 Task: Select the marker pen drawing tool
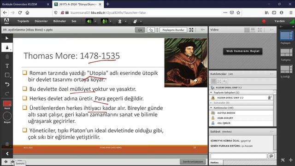7,47
